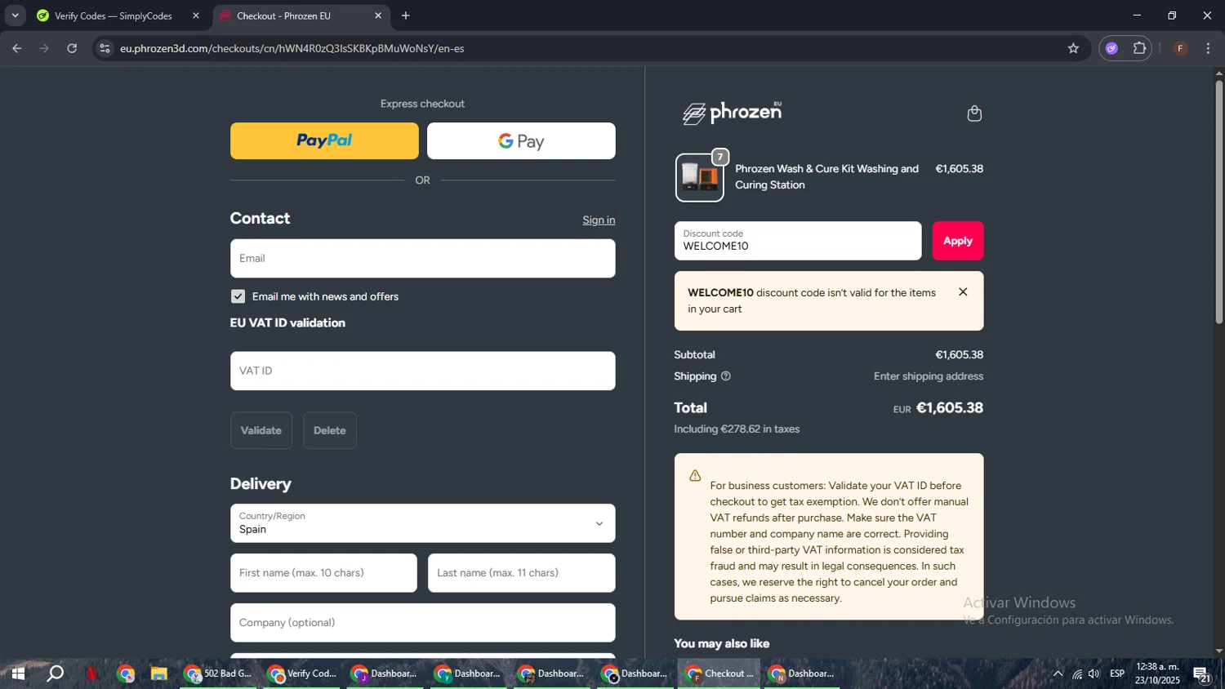Open the red app icon in taskbar
The height and width of the screenshot is (689, 1225).
pos(91,673)
